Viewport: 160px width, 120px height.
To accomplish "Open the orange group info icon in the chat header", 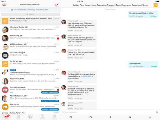I will (155, 5).
